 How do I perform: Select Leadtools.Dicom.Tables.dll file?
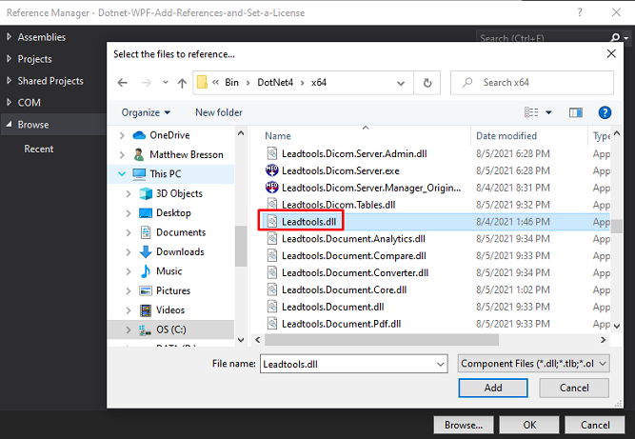click(339, 205)
